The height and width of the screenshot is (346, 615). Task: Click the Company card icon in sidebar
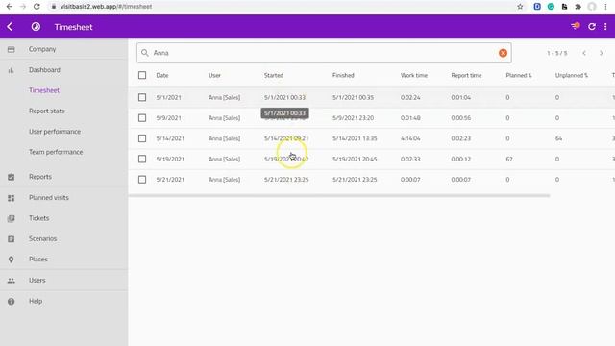(11, 49)
